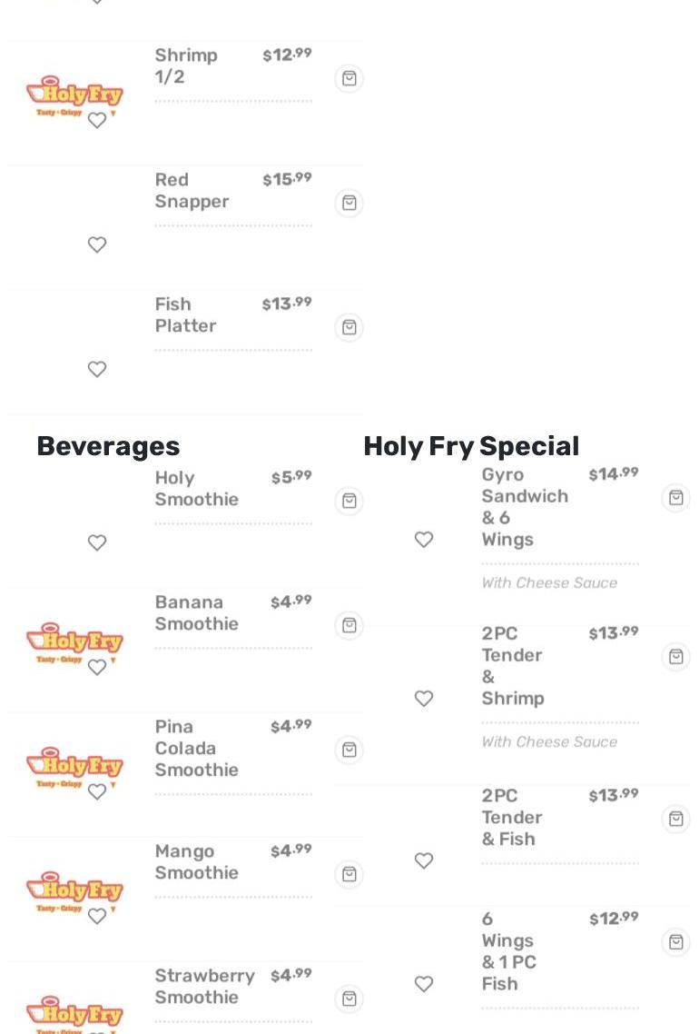Select the Beverages section heading
Viewport: 699px width, 1034px height.
(108, 446)
